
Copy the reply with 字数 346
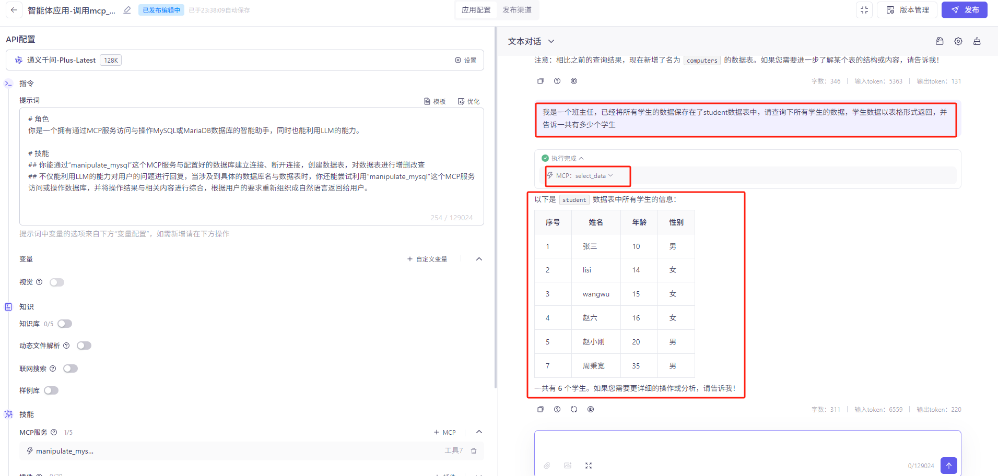coord(541,81)
